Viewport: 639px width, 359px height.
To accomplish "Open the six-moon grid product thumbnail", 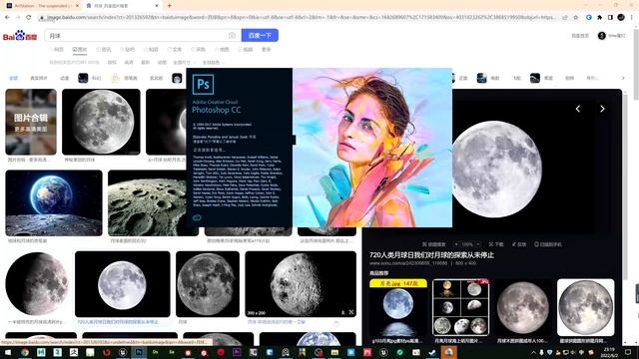I will (461, 307).
